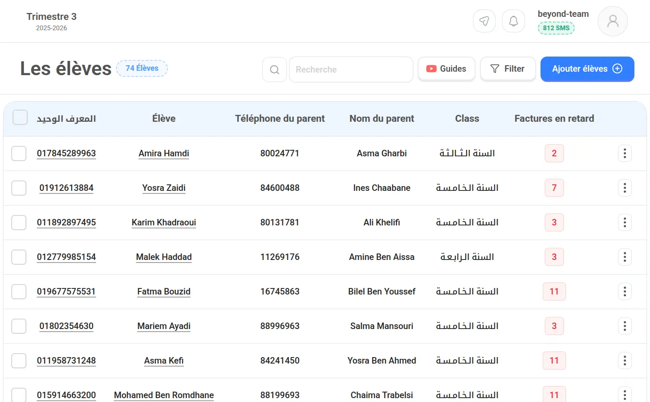Open the user profile avatar
The height and width of the screenshot is (402, 650).
point(613,21)
